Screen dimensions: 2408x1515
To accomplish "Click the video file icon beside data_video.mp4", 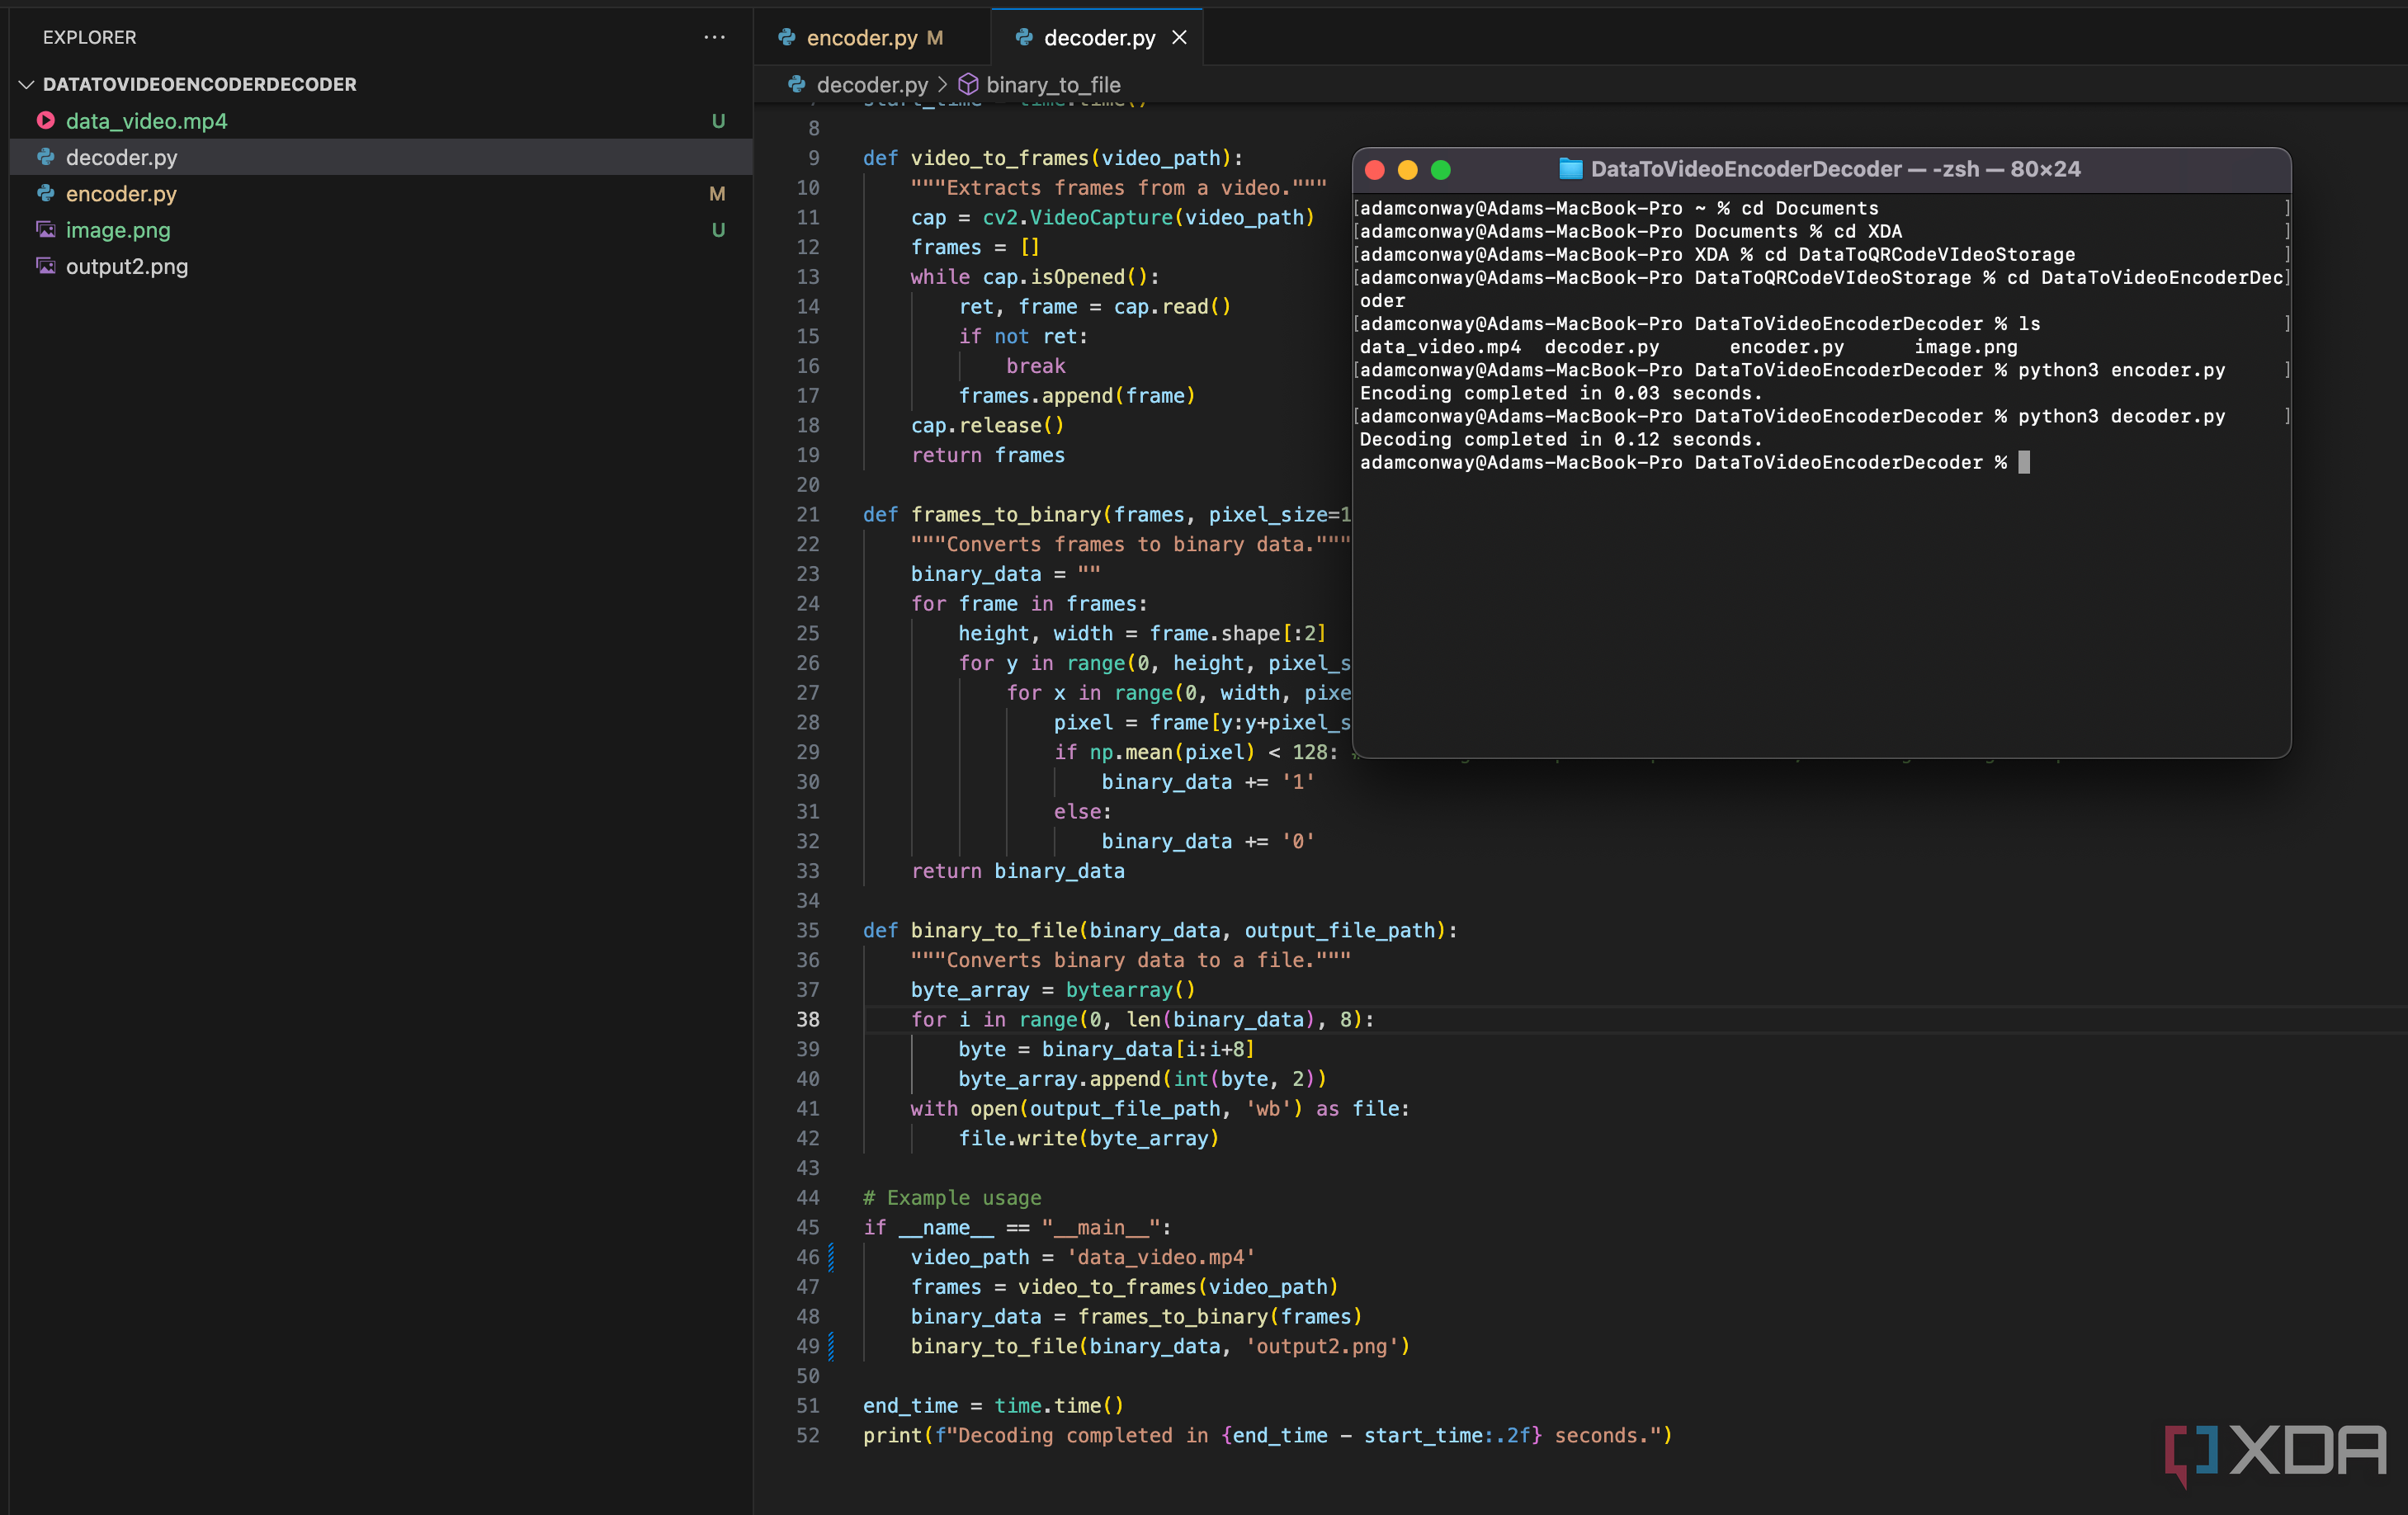I will click(x=46, y=121).
